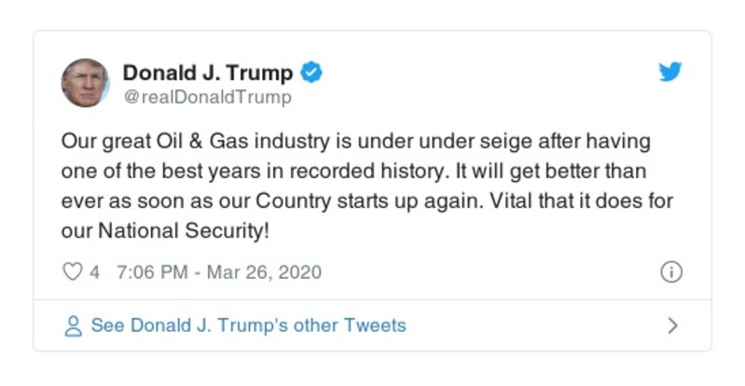Expand the right chevron arrow in footer
The width and height of the screenshot is (745, 386).
click(672, 326)
